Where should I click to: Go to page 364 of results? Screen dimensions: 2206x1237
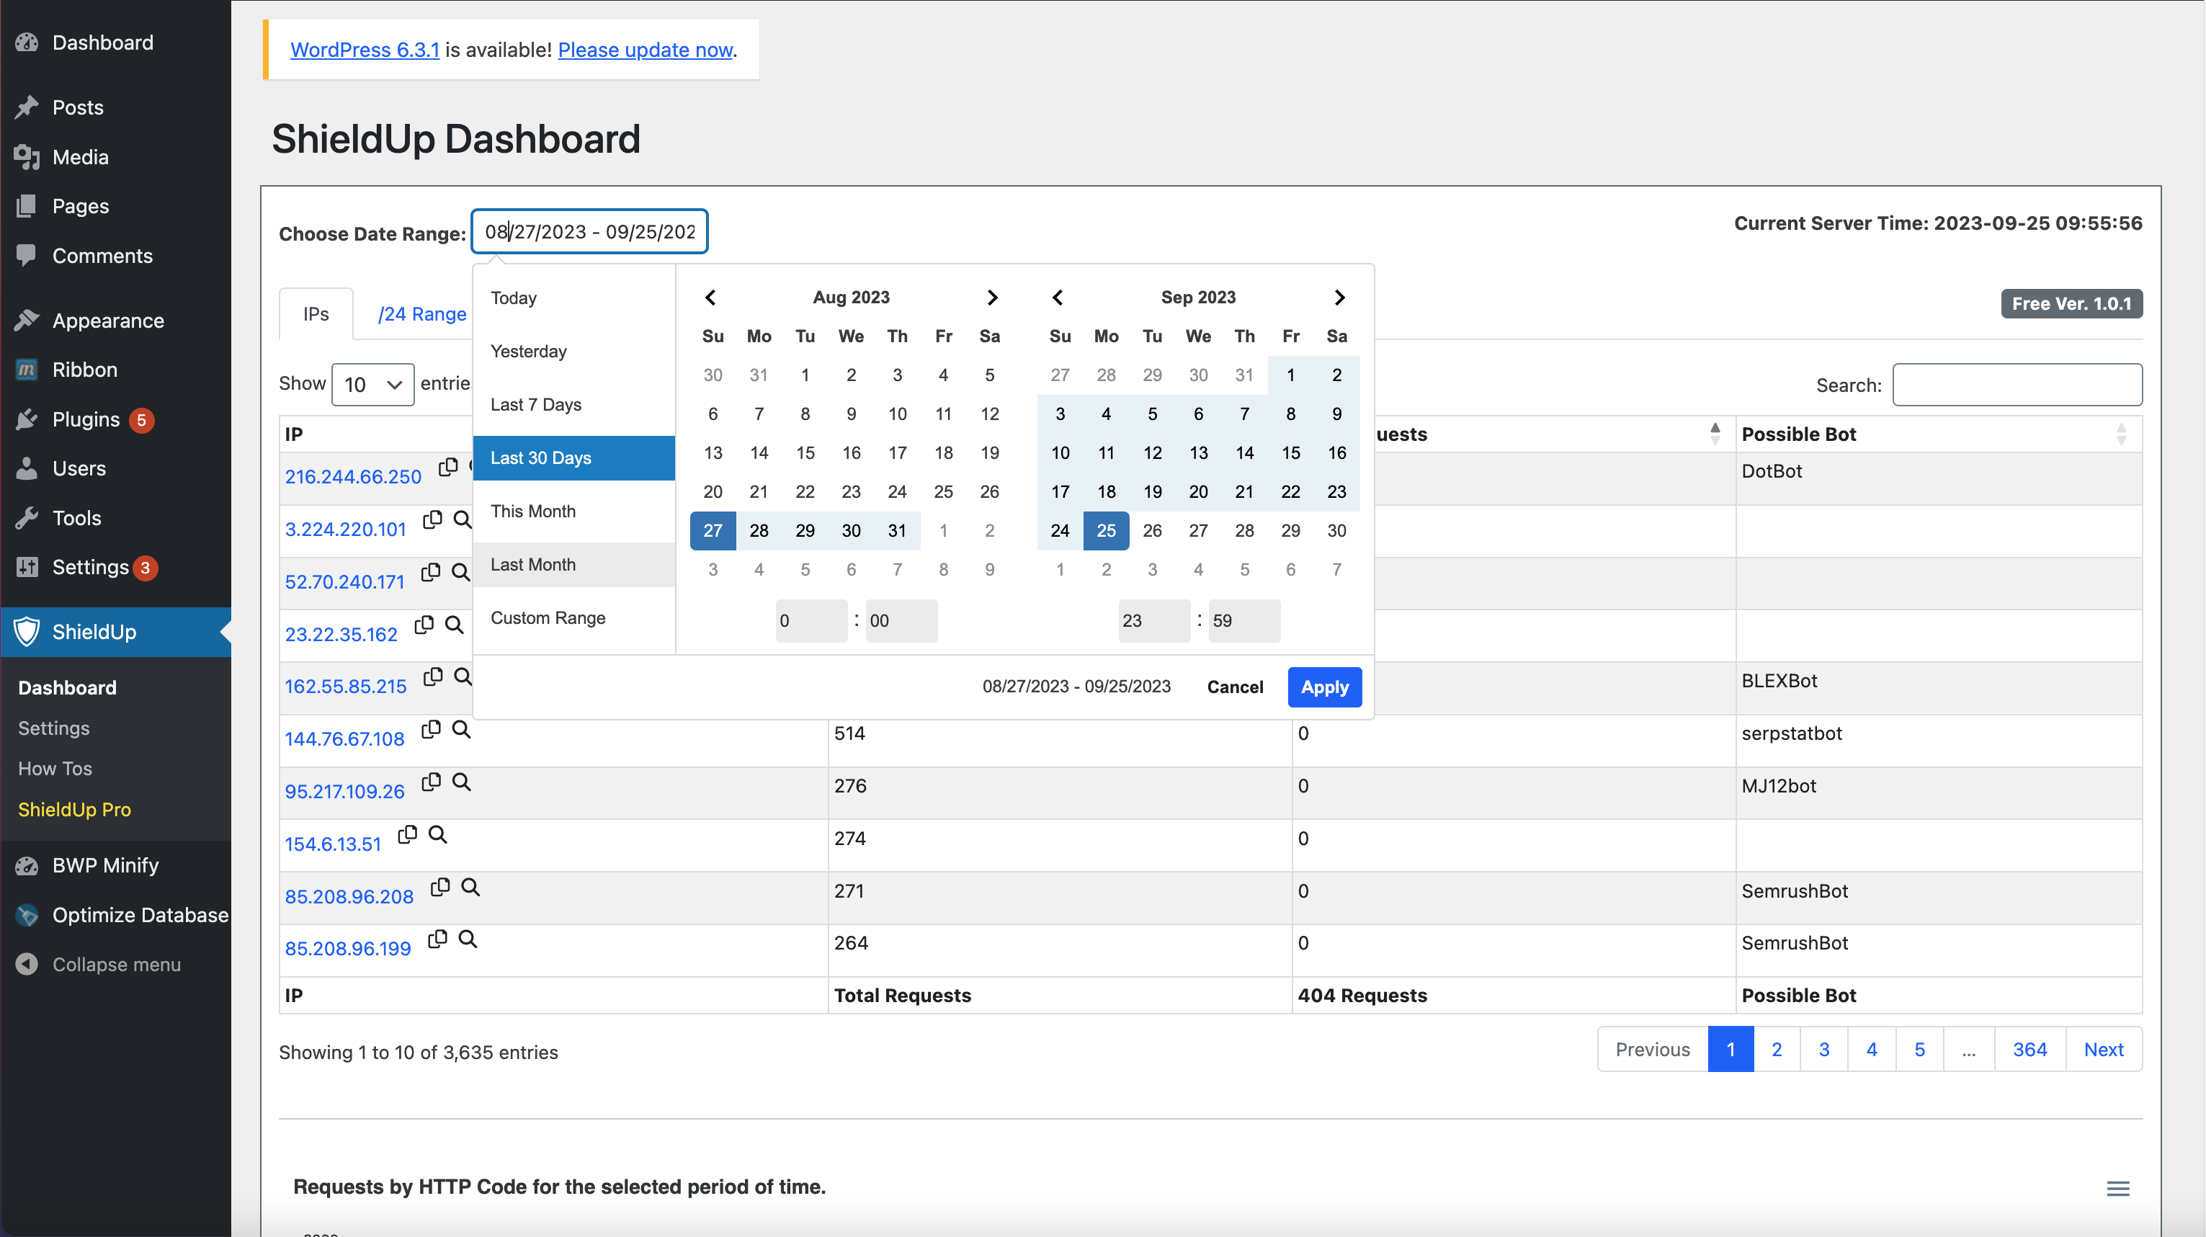2029,1050
